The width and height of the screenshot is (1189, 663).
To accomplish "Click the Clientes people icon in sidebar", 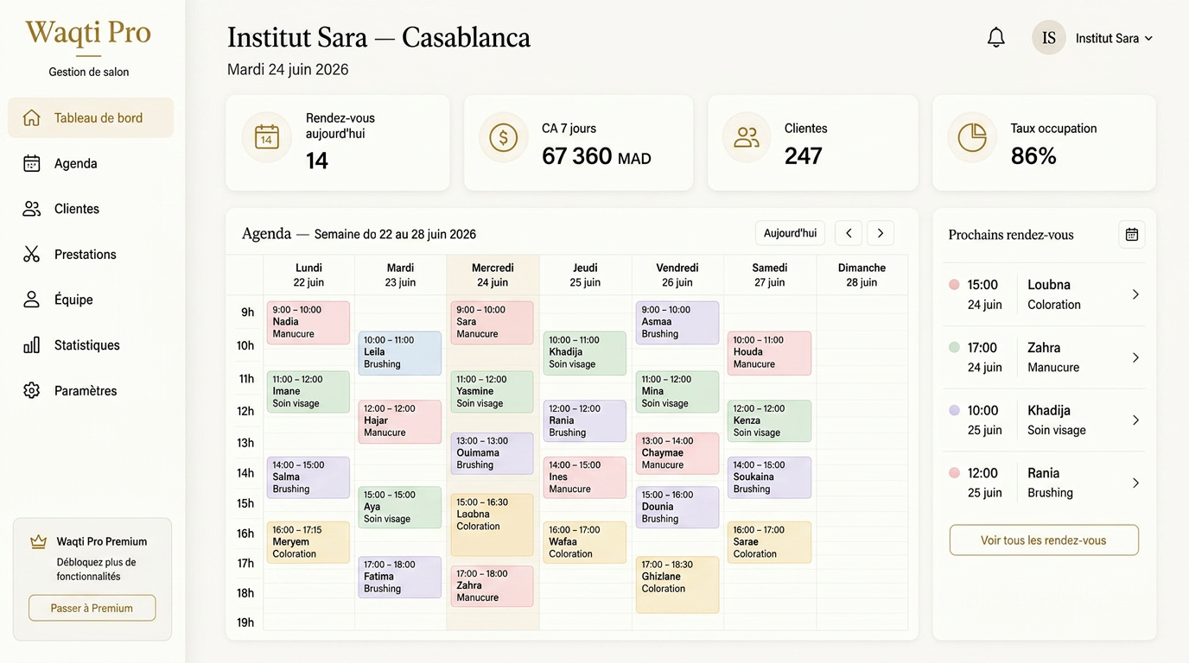I will pos(32,209).
